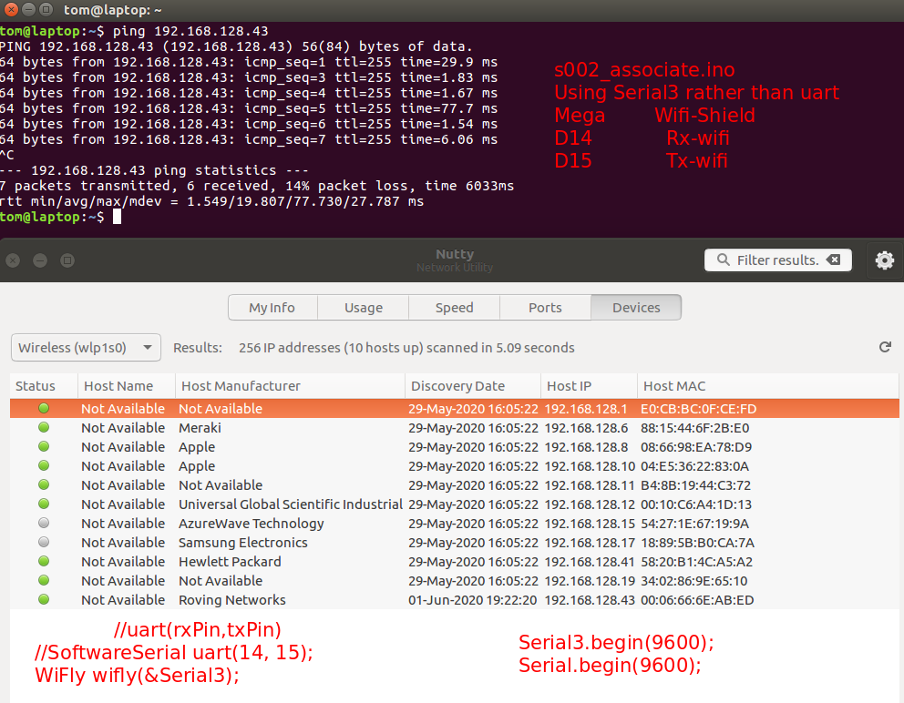Click green status dot of Roving Networks row
Screen dimensions: 904x703
pos(44,600)
